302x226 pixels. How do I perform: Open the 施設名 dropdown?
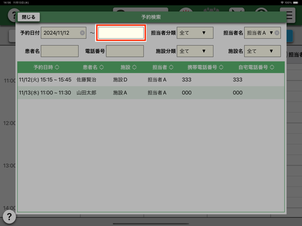262,51
